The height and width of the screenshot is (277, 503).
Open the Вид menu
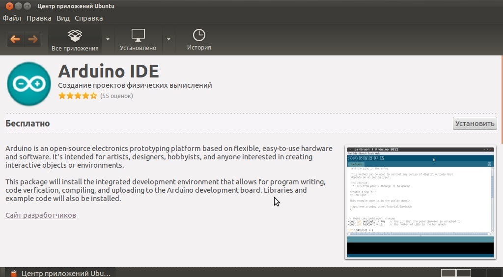pos(63,18)
